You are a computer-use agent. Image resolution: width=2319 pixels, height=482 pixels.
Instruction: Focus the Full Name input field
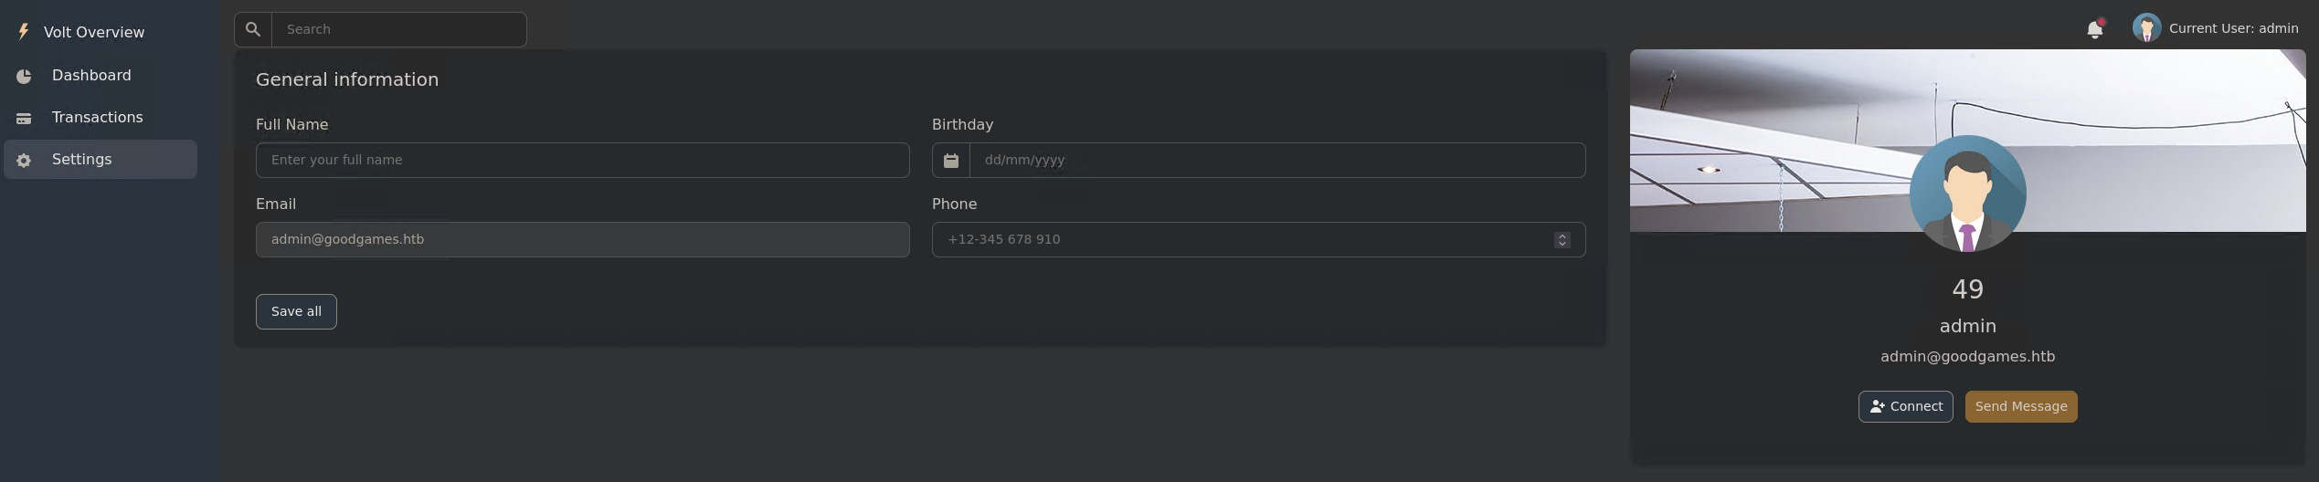[582, 161]
